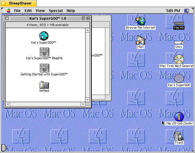Screen dimensions: 195x153
Task: Click the Kai's SuperGOO 1.0 close box
Action: click(7, 19)
